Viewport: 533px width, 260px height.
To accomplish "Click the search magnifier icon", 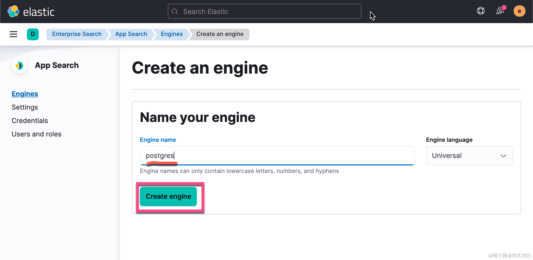I will tap(175, 12).
